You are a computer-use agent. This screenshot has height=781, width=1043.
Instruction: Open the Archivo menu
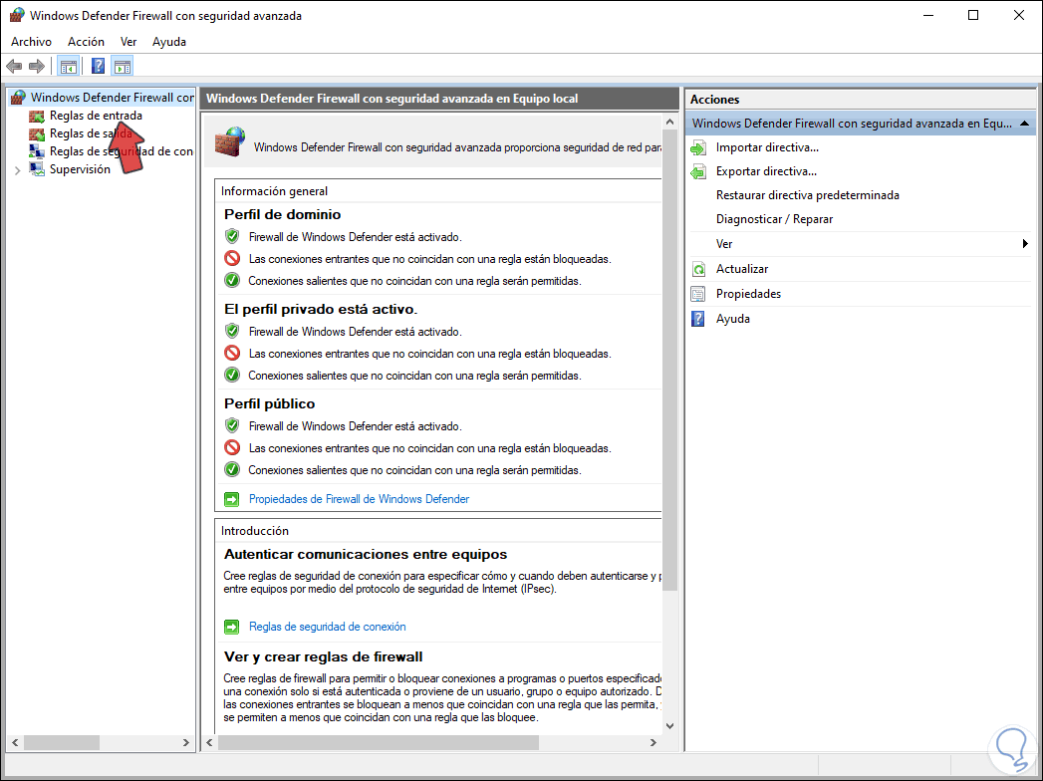(x=31, y=42)
